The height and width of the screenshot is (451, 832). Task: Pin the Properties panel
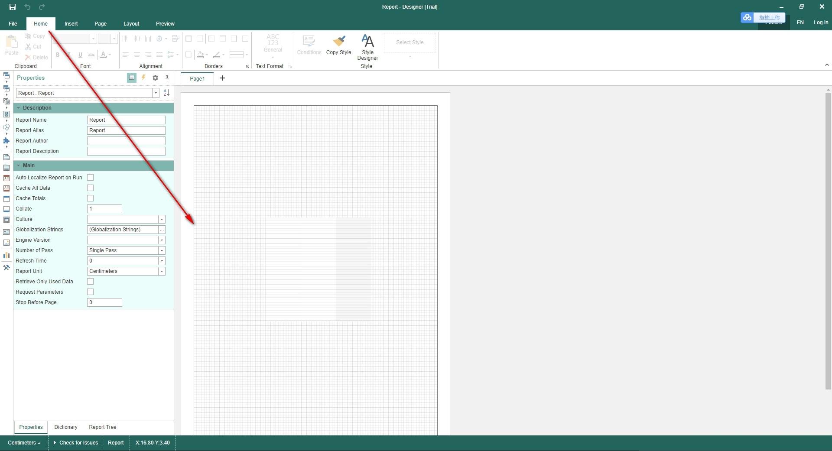(167, 78)
